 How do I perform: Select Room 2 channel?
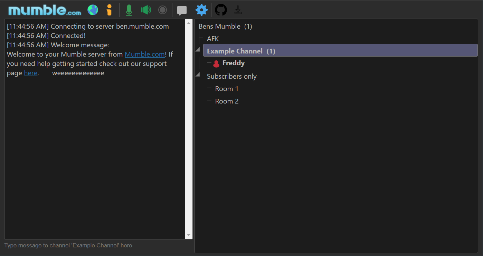coord(227,101)
